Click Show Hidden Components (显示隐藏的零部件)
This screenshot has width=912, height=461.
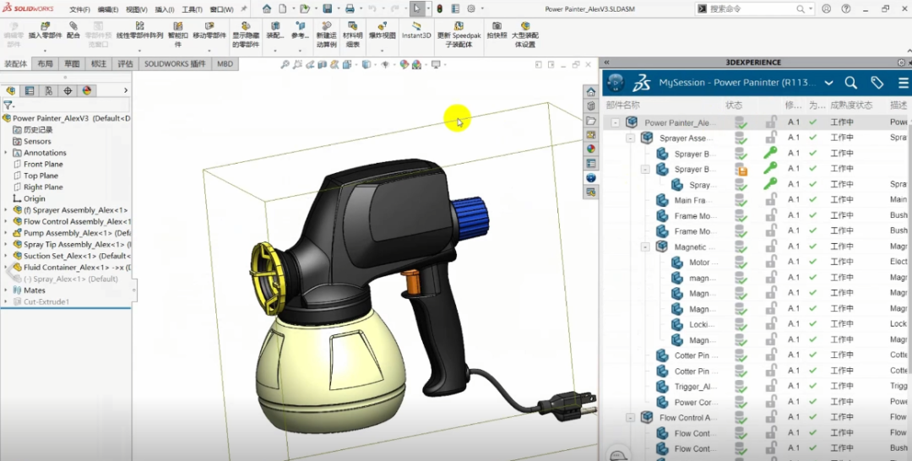(246, 35)
